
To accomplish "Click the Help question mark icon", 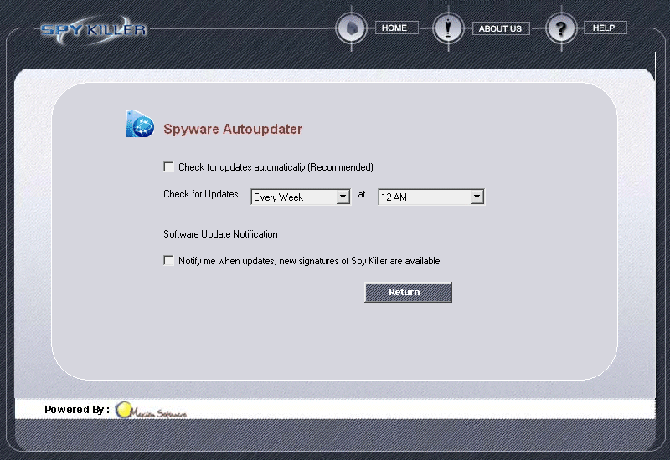I will (561, 28).
